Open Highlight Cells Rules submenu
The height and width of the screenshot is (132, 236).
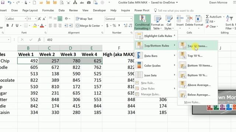click(156, 36)
